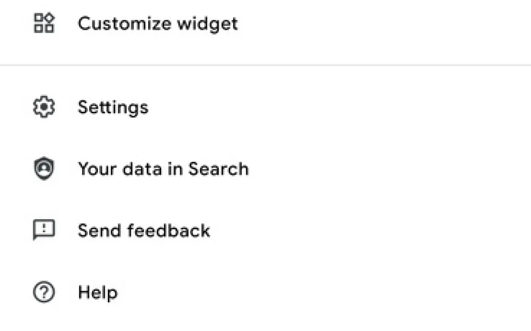Click the "Customize widget" text label
This screenshot has height=331, width=531.
coord(158,23)
